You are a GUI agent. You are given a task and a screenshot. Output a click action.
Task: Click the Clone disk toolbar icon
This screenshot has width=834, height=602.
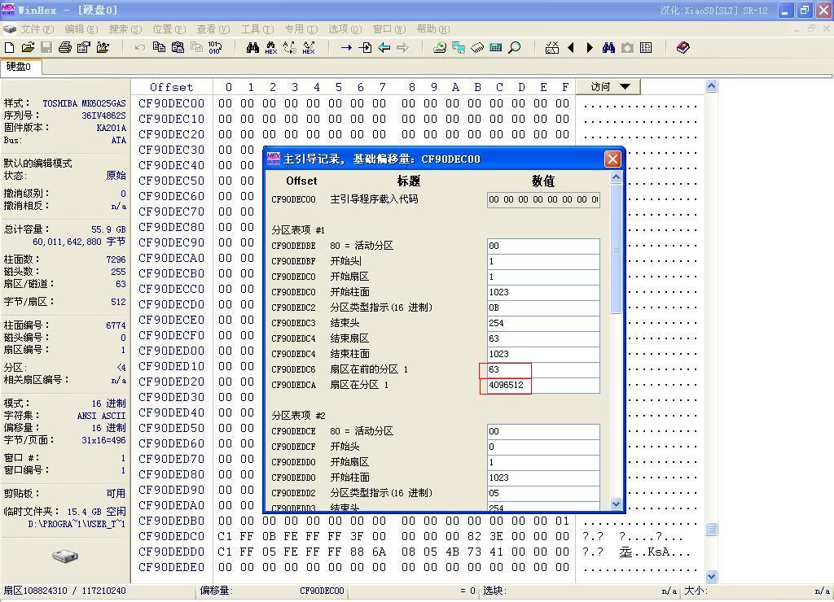coord(458,48)
